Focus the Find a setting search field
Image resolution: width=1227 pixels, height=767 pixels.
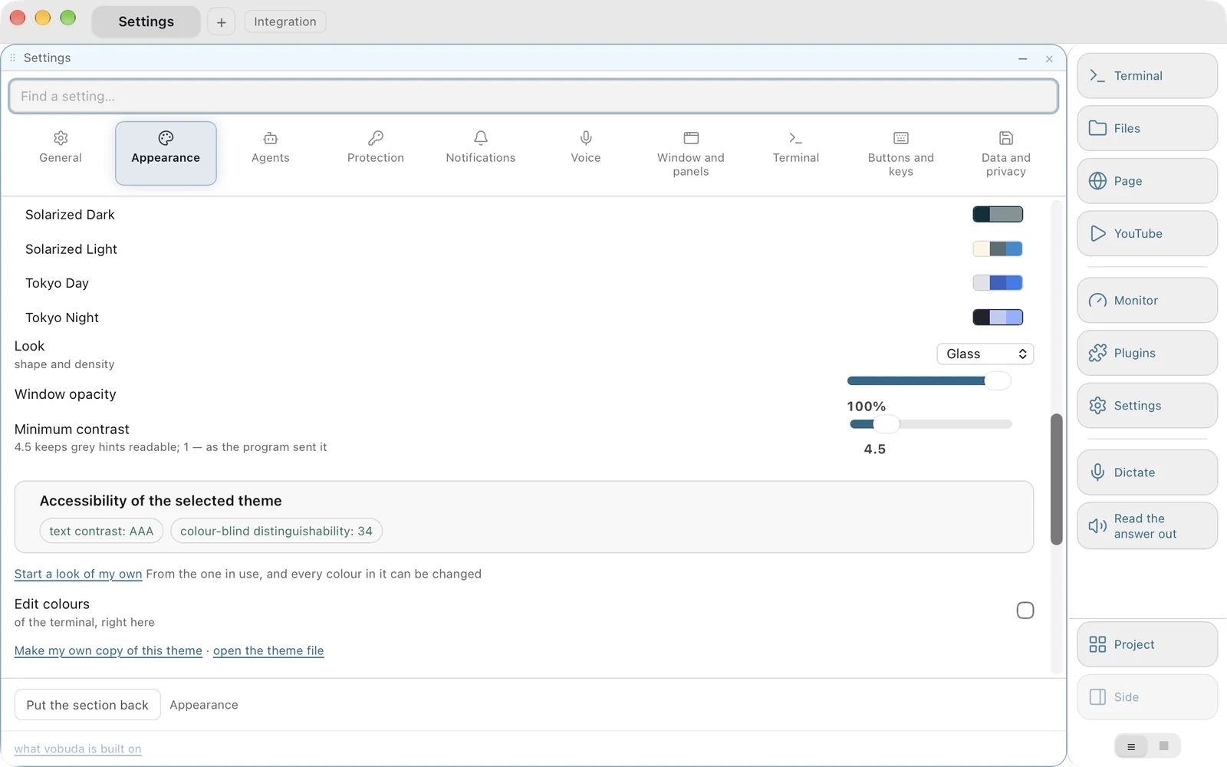pos(534,97)
